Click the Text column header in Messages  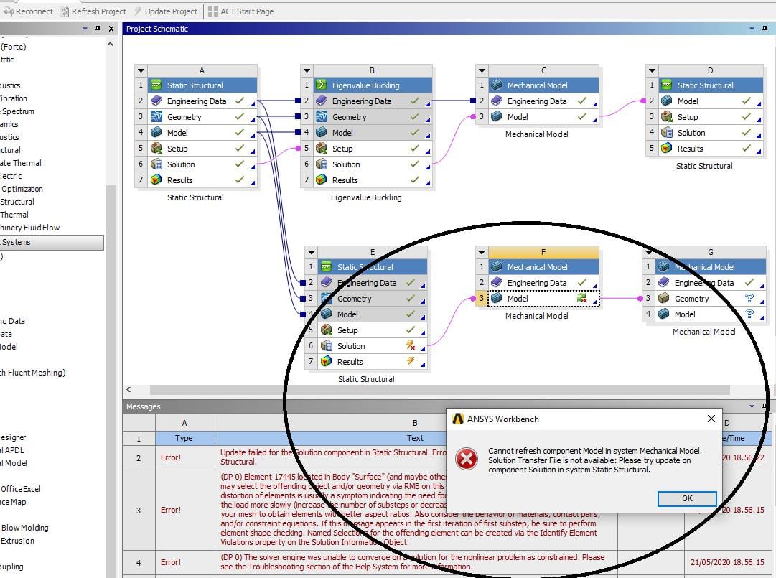click(415, 438)
